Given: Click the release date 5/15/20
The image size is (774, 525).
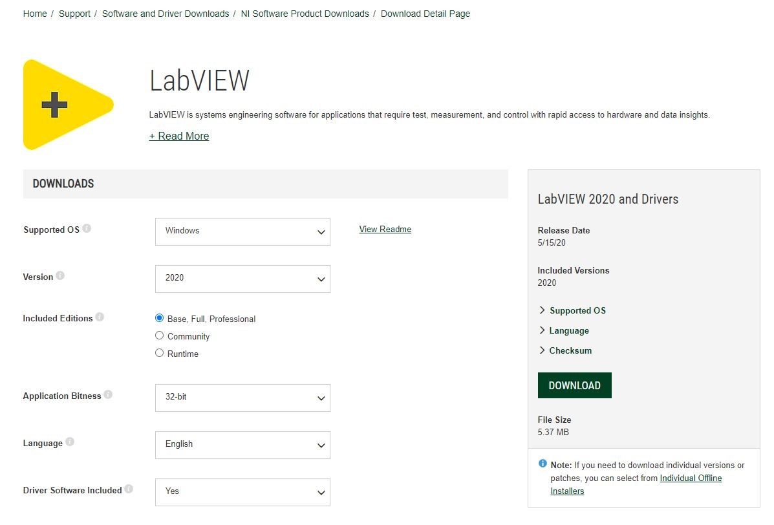Looking at the screenshot, I should coord(552,242).
